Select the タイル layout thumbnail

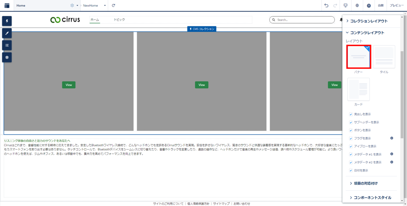384,57
